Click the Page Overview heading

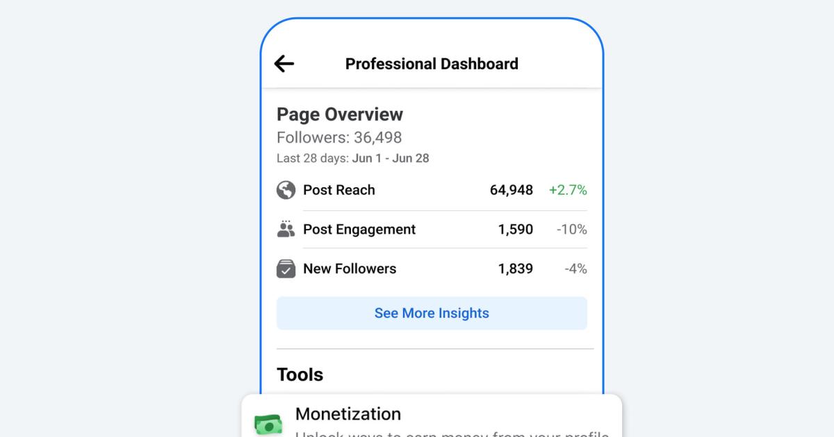click(340, 114)
